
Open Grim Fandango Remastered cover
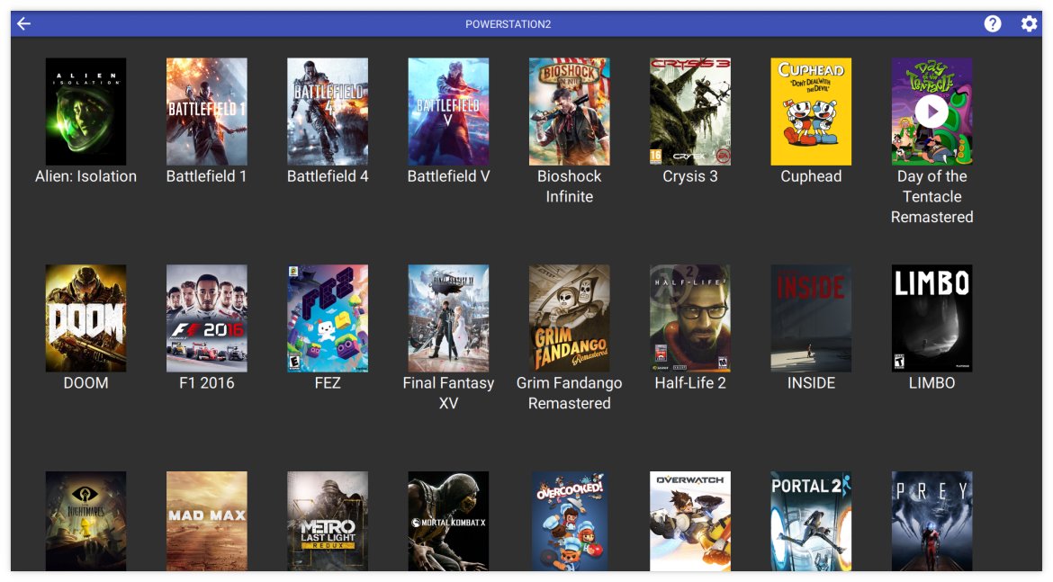(570, 318)
